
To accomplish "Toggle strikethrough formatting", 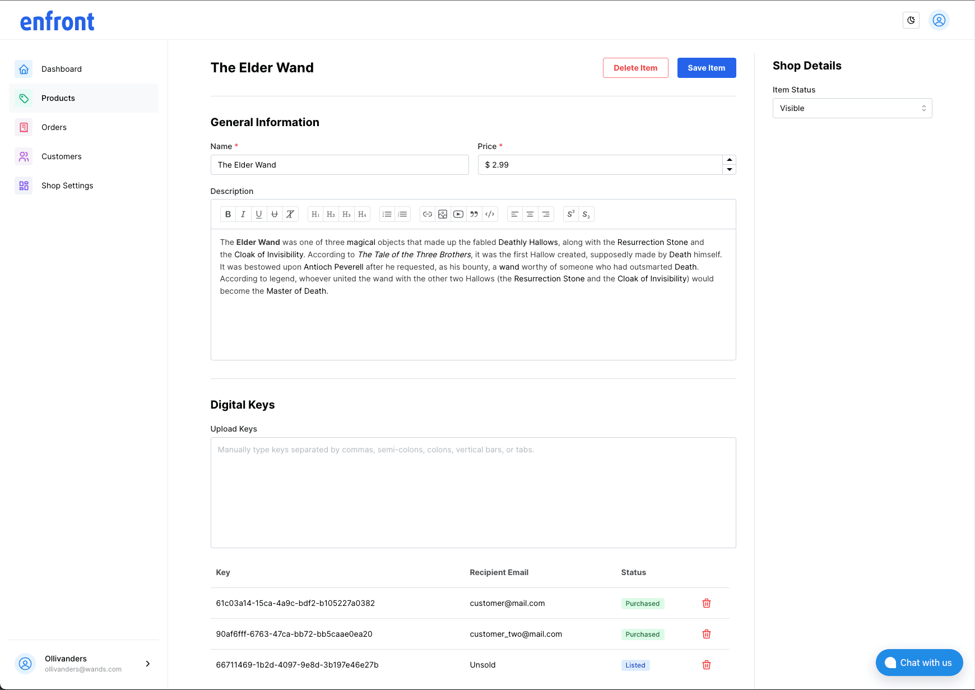I will (275, 214).
